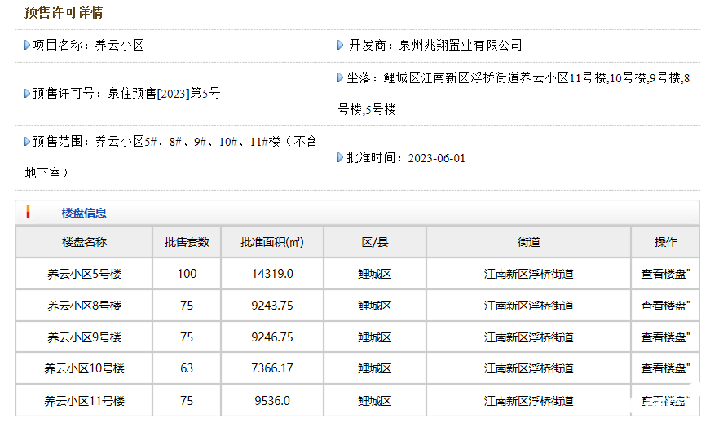Open the 楼盘信息 section tab
The width and height of the screenshot is (710, 427).
[x=84, y=213]
